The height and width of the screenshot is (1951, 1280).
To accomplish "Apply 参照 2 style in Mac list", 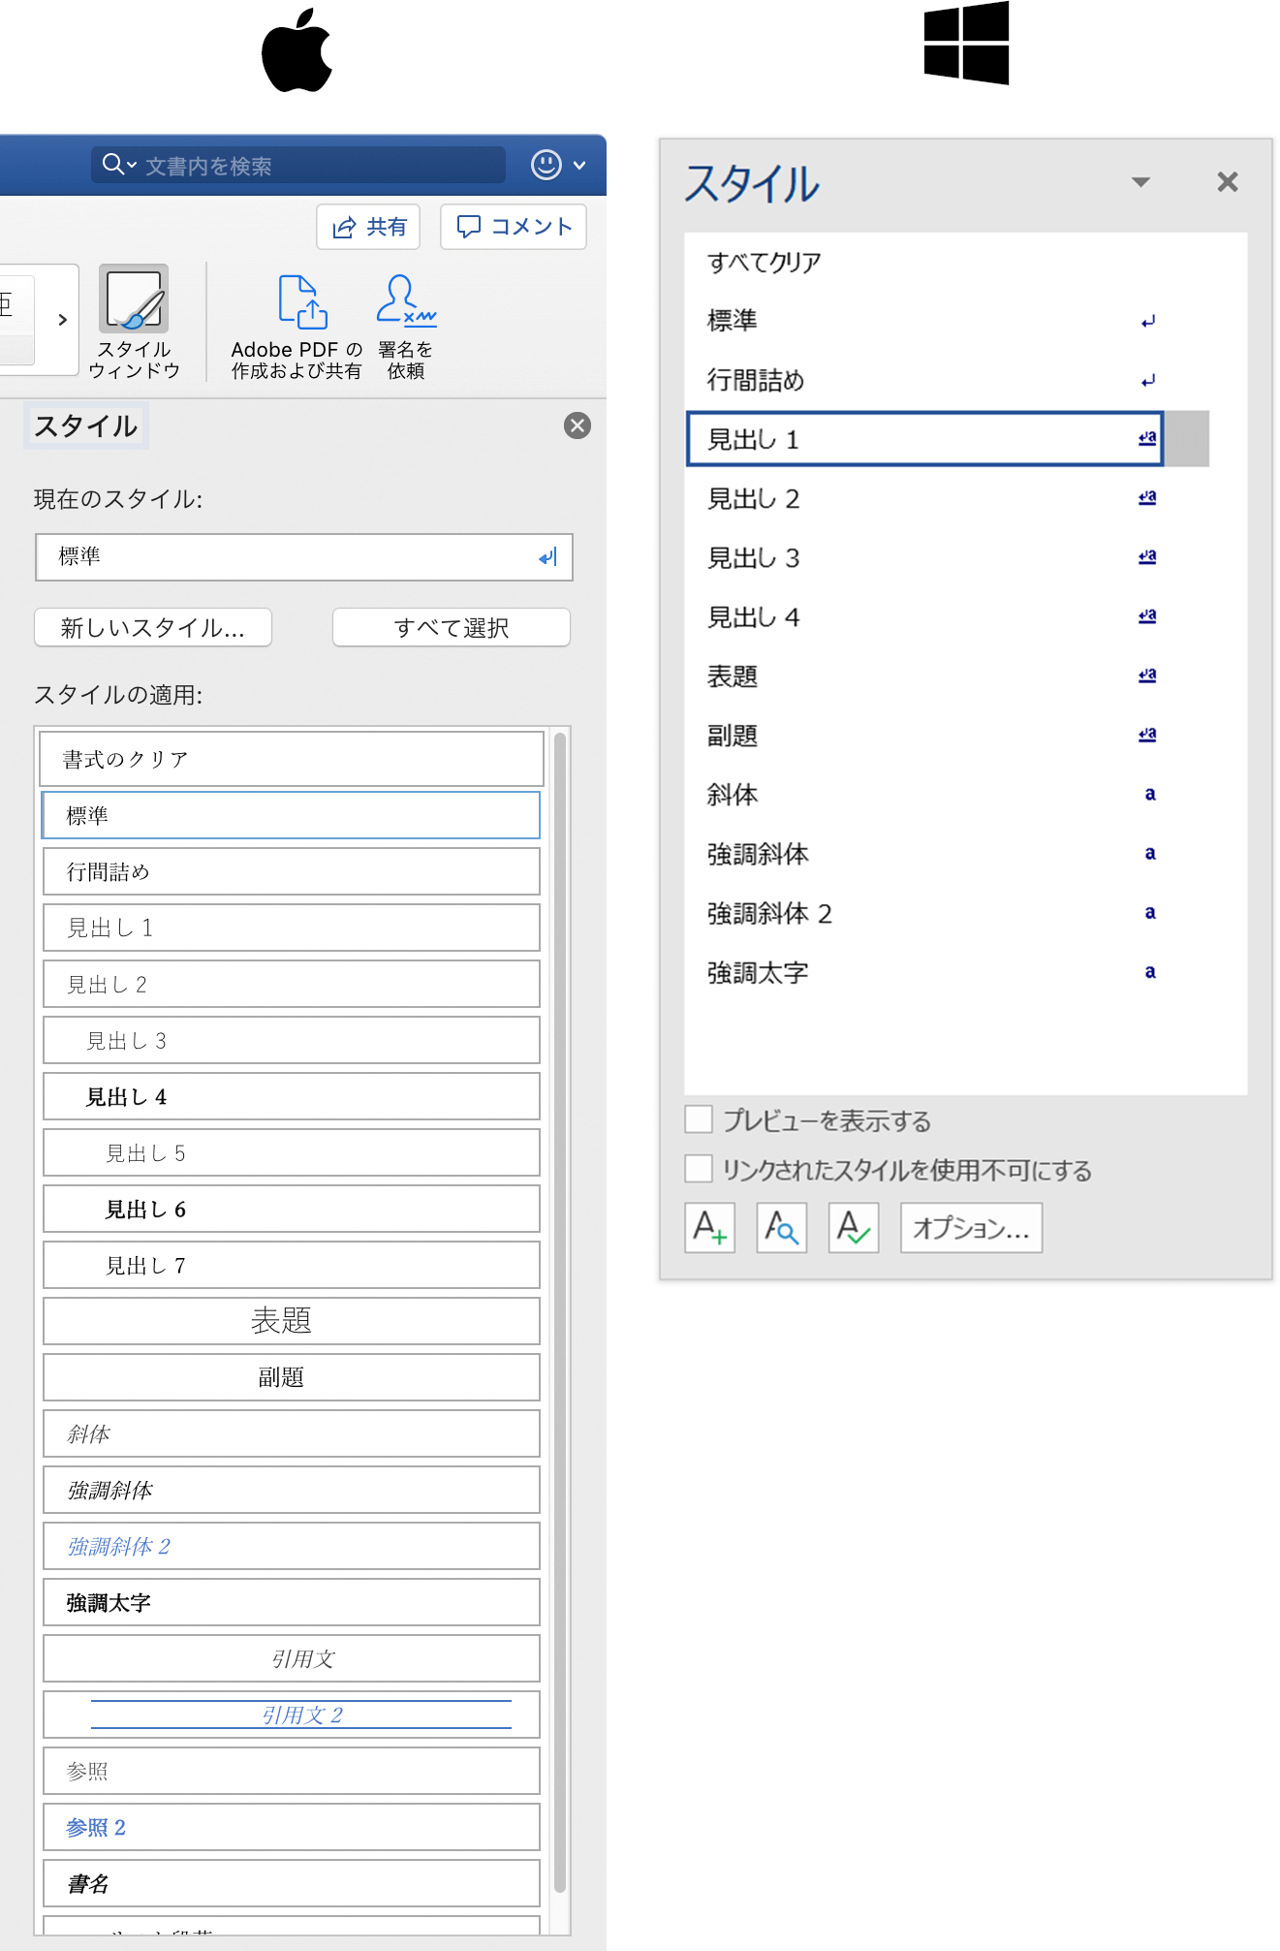I will [x=292, y=1827].
